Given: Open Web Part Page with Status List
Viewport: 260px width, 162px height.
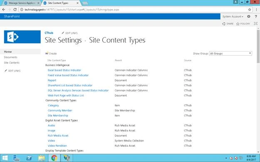Looking at the screenshot, I should (66, 96).
